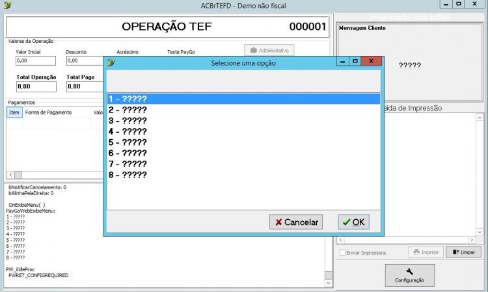This screenshot has width=488, height=292.
Task: Click the PW_iIdleProc log line
Action: click(x=20, y=269)
